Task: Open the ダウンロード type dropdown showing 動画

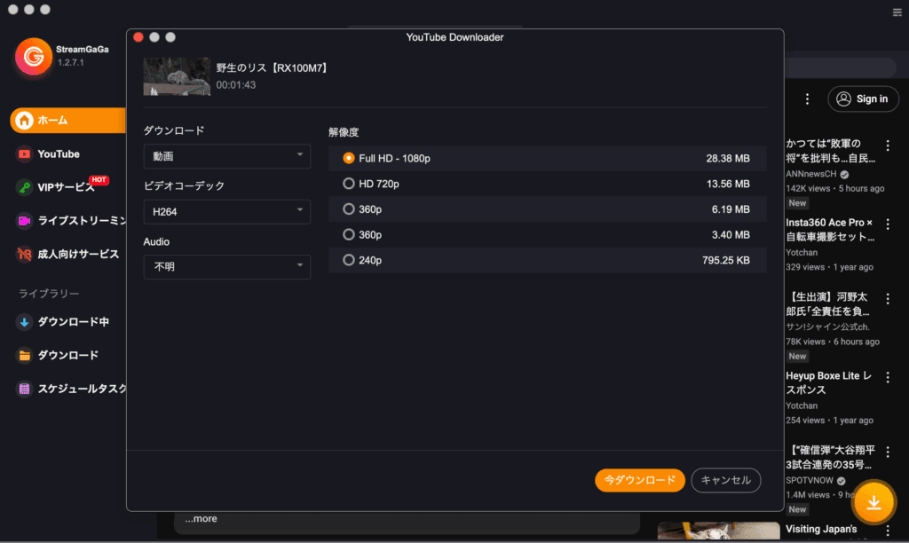Action: point(226,156)
